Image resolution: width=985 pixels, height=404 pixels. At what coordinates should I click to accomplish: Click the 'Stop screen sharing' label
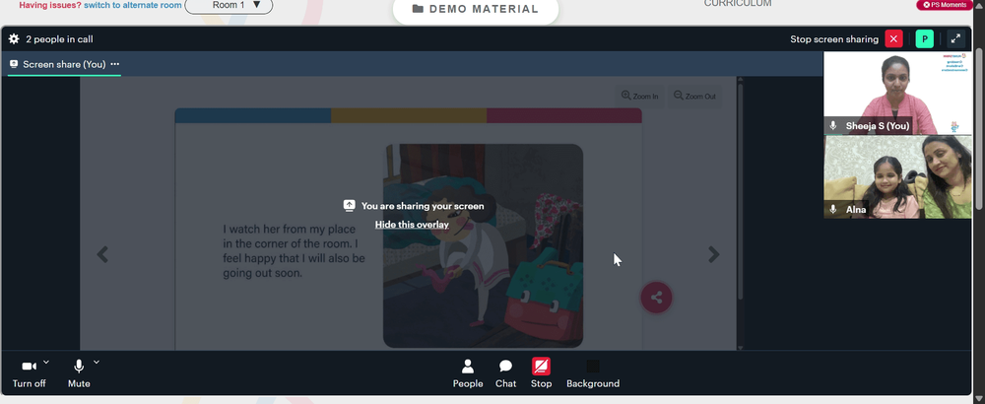click(834, 39)
